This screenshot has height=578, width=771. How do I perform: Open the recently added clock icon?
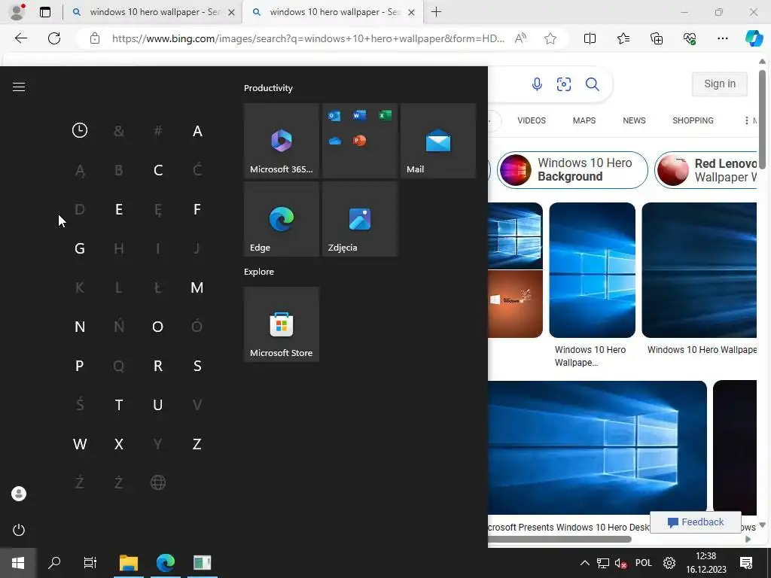click(x=80, y=130)
